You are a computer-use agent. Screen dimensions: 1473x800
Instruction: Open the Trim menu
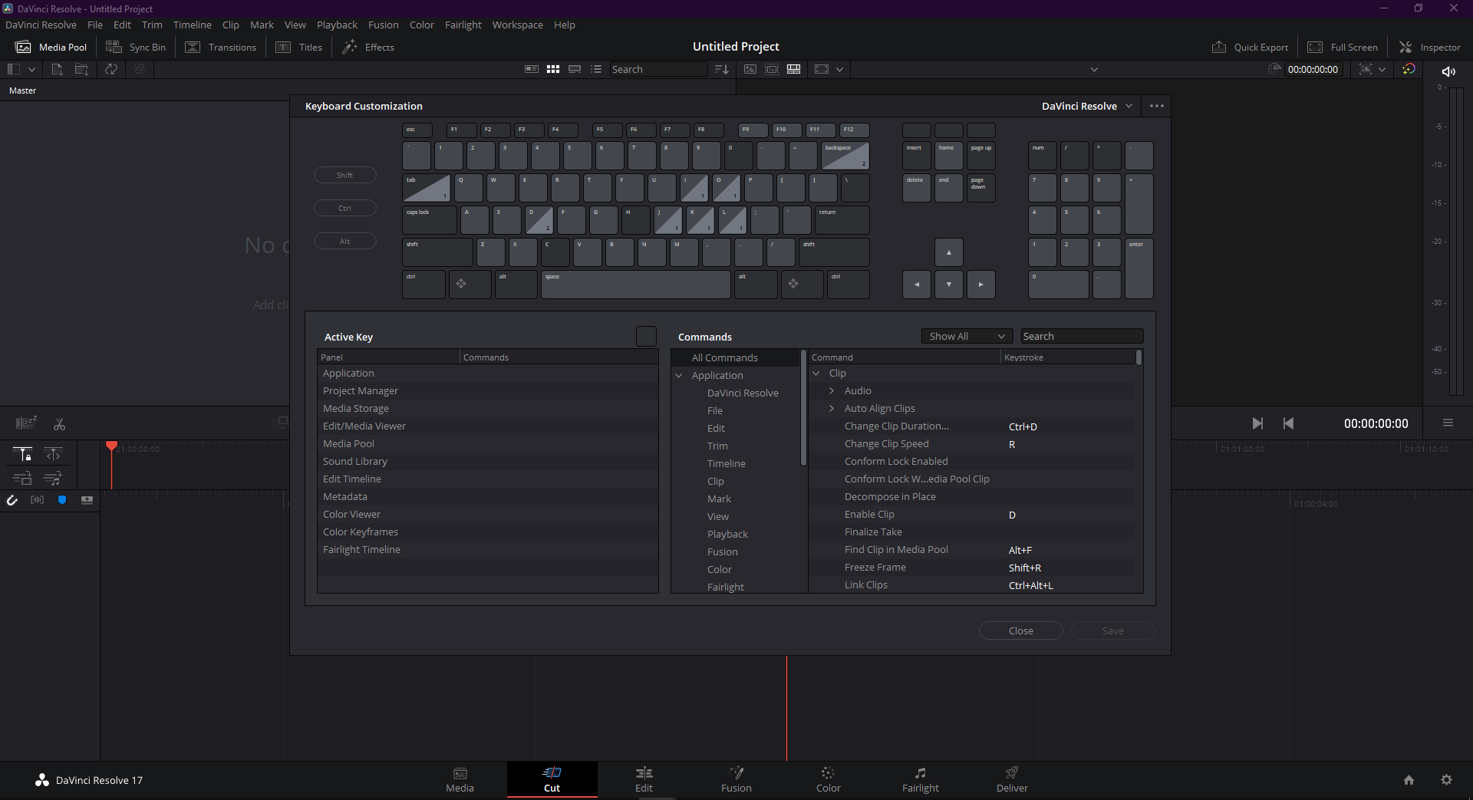pos(152,25)
